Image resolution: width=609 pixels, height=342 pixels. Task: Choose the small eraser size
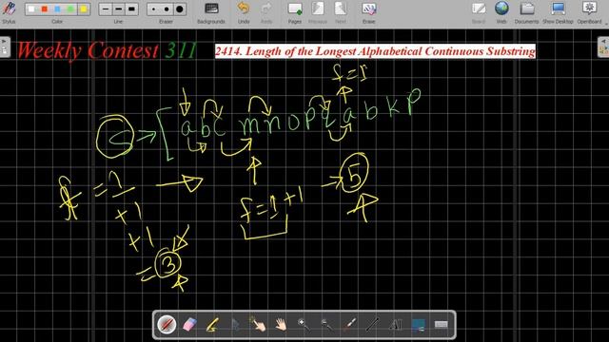pos(154,9)
